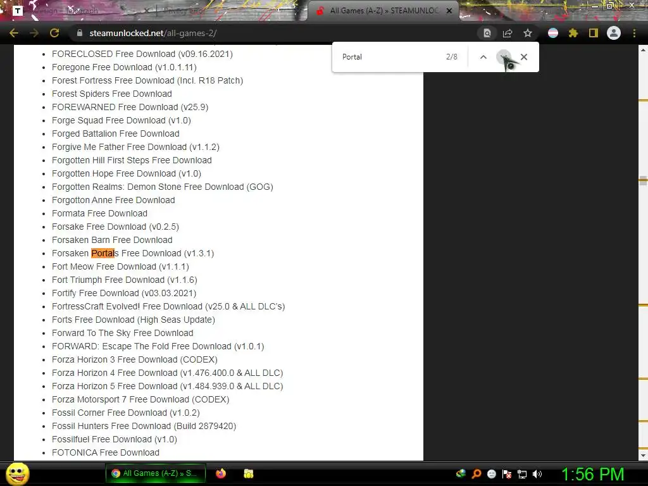Image resolution: width=648 pixels, height=486 pixels.
Task: Open Forge Squad Free Download link
Action: tap(121, 120)
